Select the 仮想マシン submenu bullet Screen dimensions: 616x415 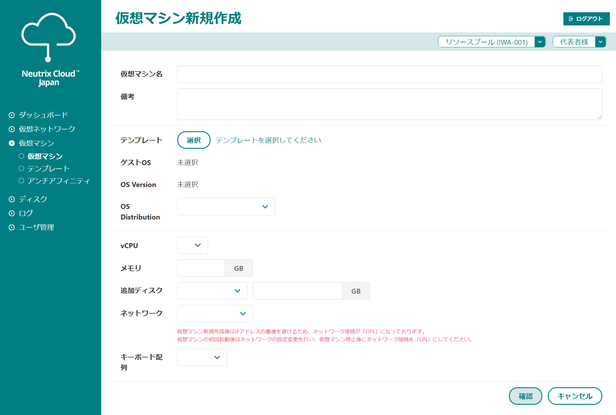[x=21, y=156]
